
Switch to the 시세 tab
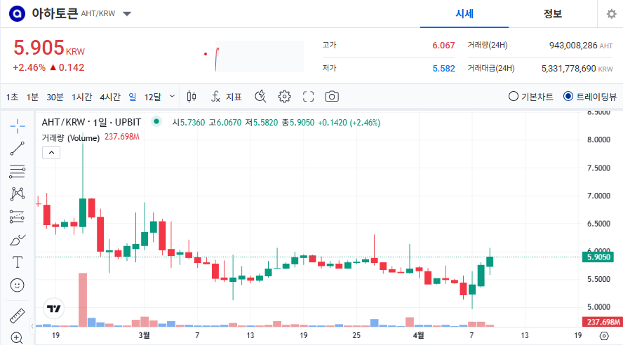pos(464,14)
